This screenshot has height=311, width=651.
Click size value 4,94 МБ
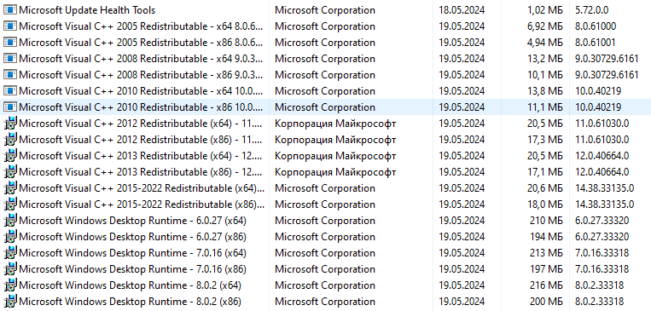click(545, 43)
